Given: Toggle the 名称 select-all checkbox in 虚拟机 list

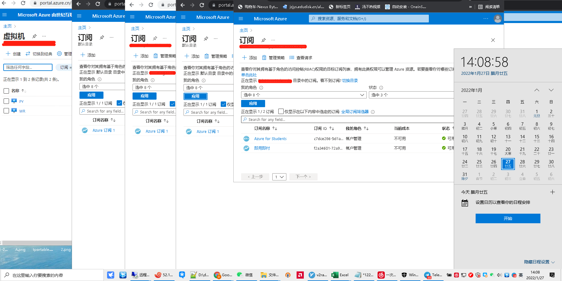Looking at the screenshot, I should pos(6,91).
